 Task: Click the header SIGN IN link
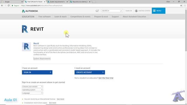click(x=129, y=11)
